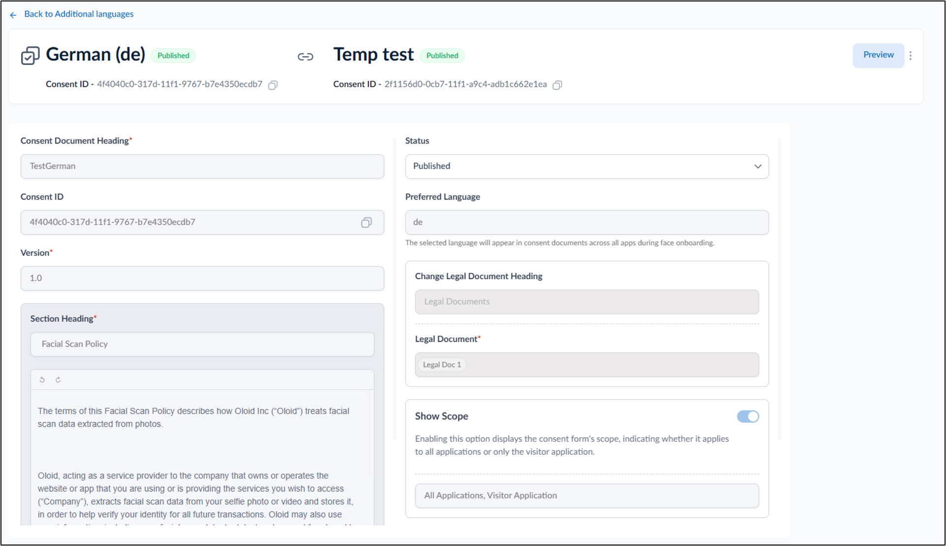Copy the Temp test consent ID
The image size is (946, 546).
(x=557, y=85)
